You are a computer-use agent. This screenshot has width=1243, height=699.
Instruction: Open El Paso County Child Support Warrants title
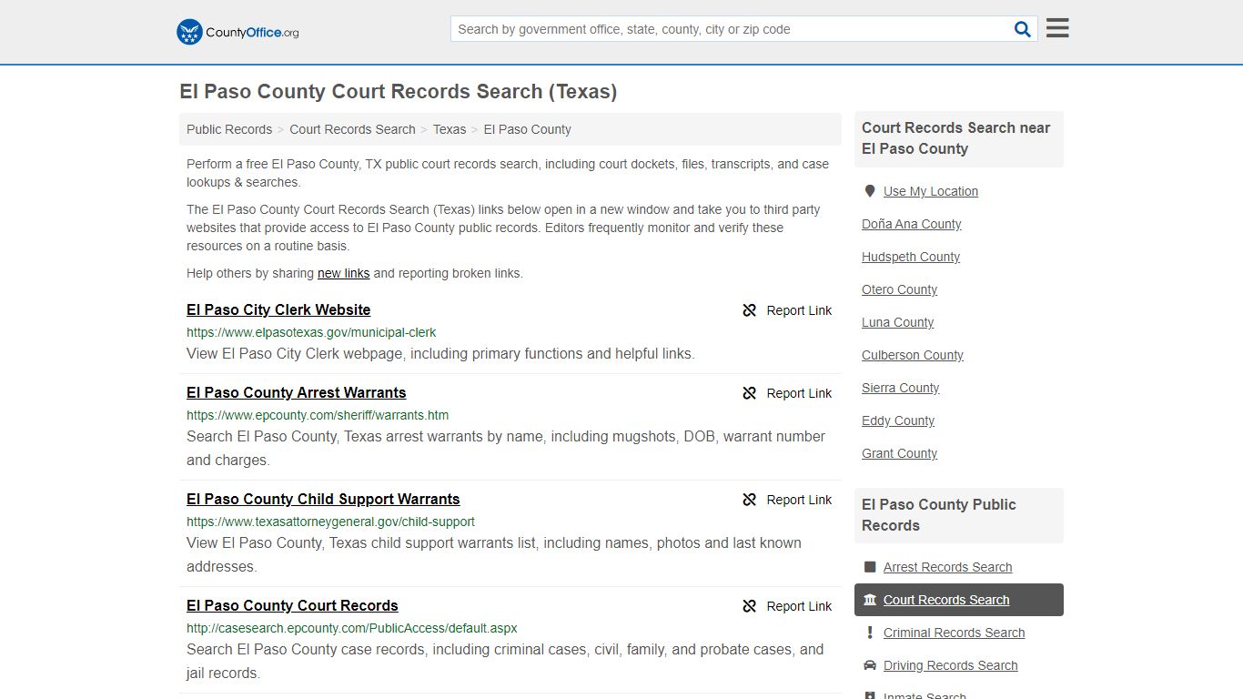[323, 499]
